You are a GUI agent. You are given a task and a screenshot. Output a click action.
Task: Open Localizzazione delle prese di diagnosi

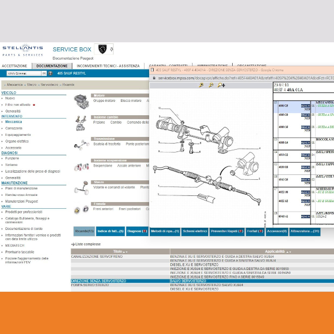33,171
